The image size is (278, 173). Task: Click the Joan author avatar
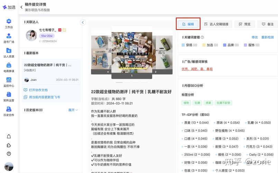pyautogui.click(x=27, y=80)
